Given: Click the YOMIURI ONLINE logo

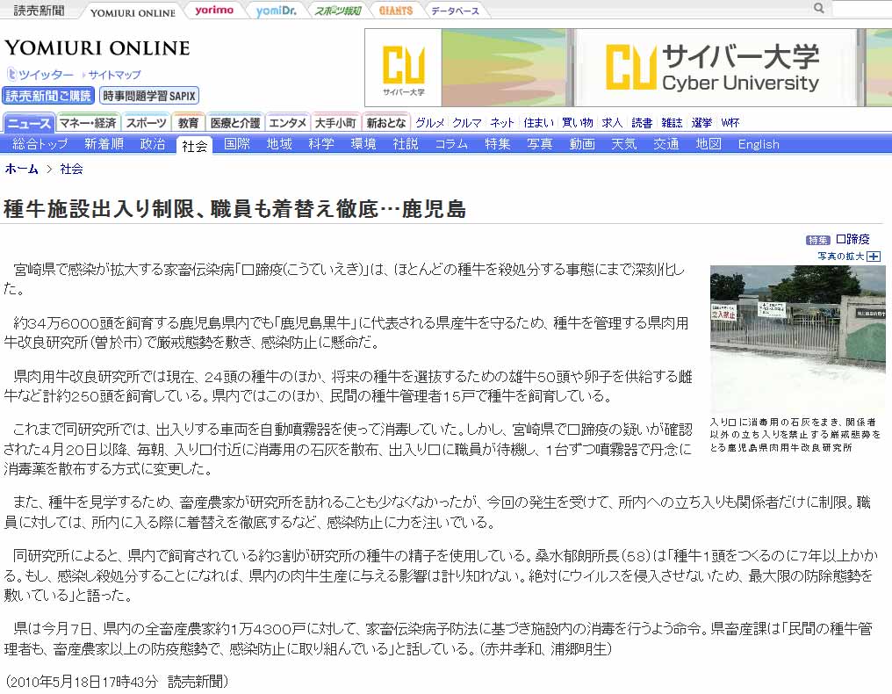Looking at the screenshot, I should tap(97, 48).
